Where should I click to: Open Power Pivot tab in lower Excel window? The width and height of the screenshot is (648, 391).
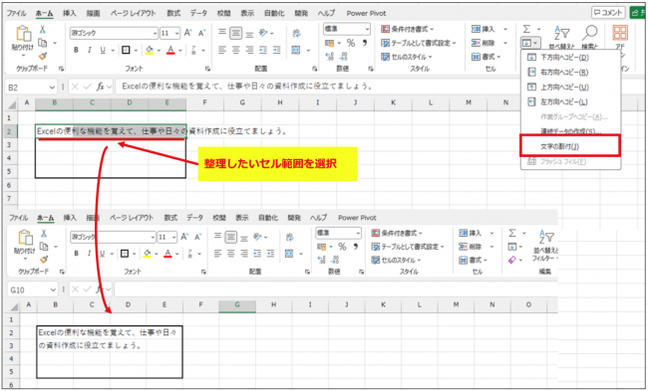(357, 217)
